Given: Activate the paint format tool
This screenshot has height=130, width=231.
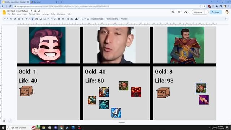Looking at the screenshot, I should 23,19.
